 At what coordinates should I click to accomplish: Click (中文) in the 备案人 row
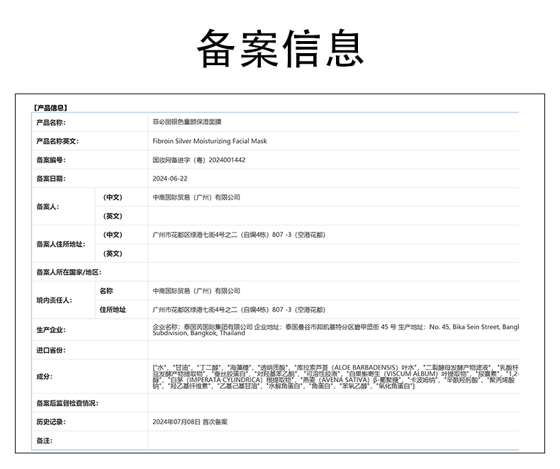113,198
